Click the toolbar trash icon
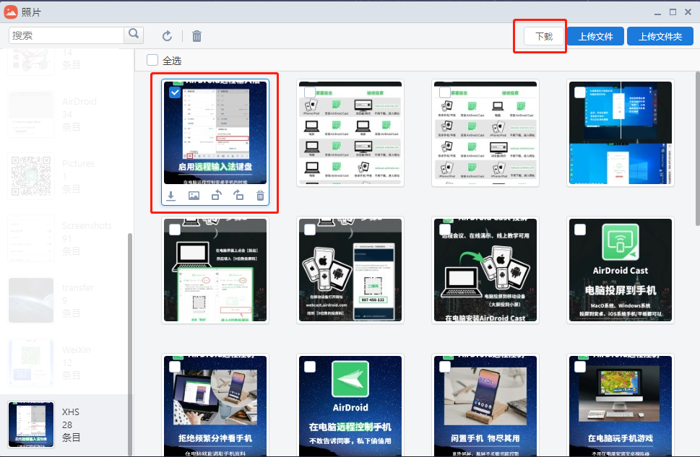700x457 pixels. [196, 35]
